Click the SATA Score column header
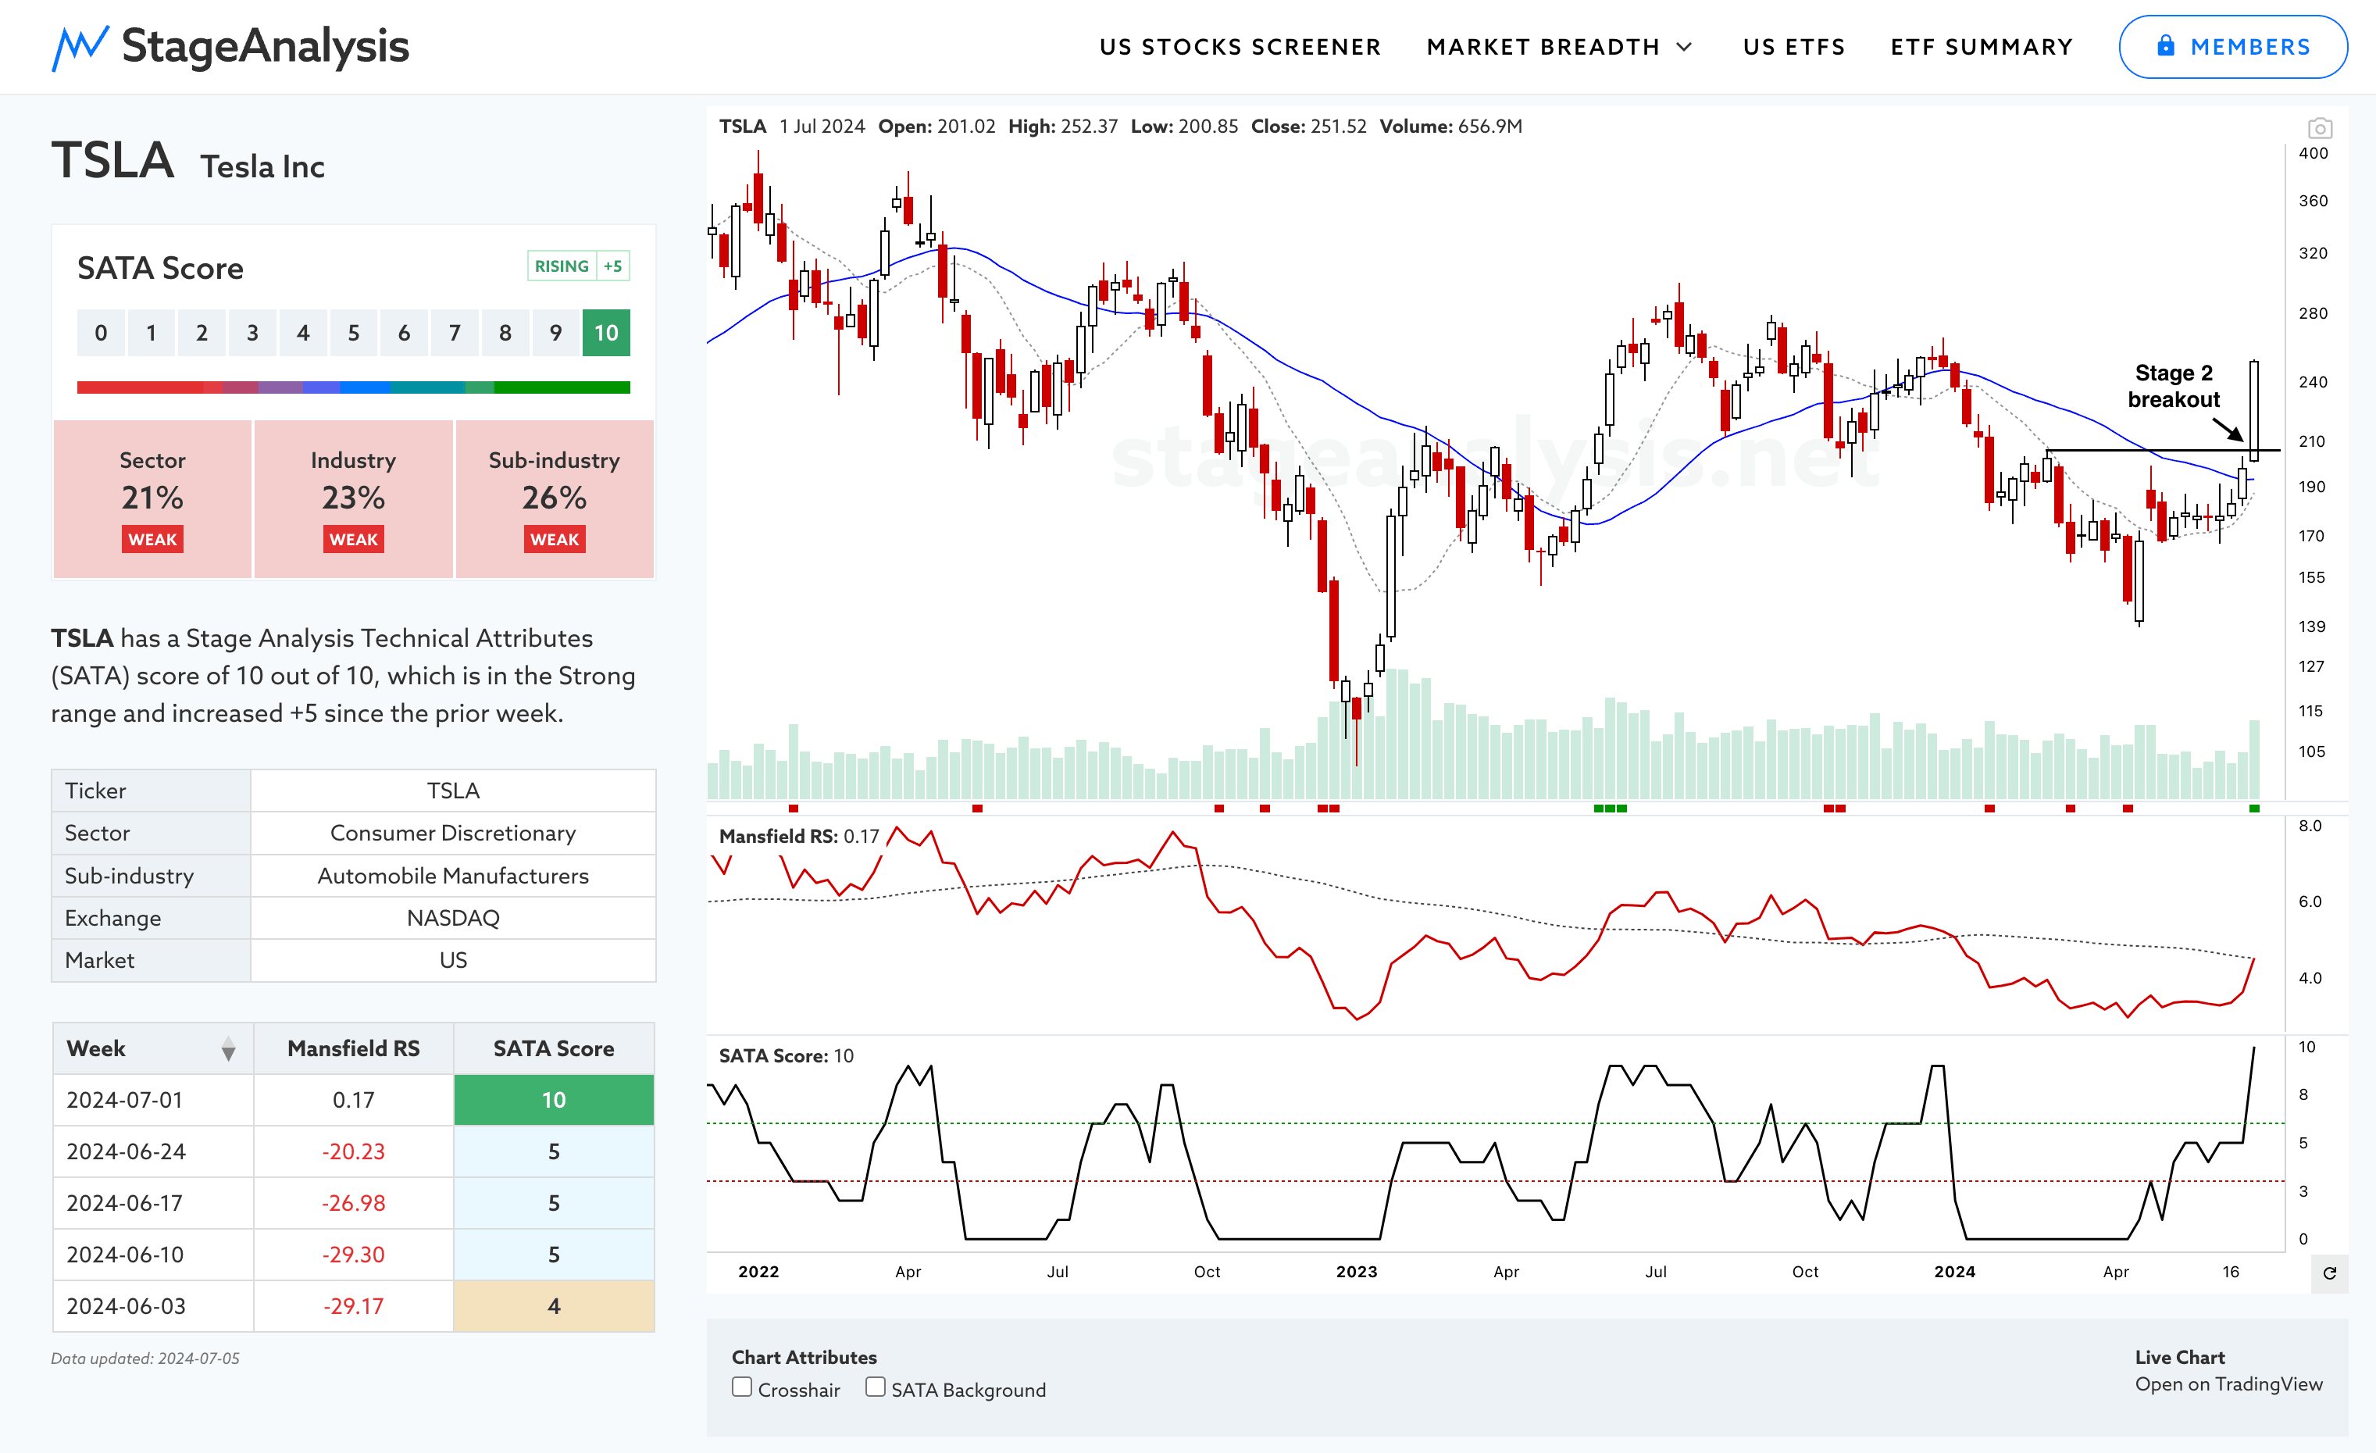The height and width of the screenshot is (1453, 2376). (x=554, y=1048)
